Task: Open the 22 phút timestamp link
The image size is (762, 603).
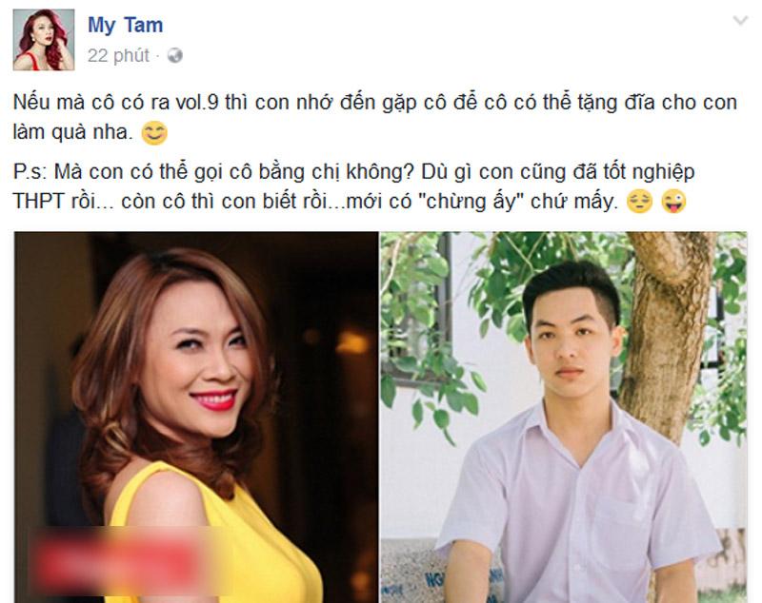Action: click(x=118, y=56)
